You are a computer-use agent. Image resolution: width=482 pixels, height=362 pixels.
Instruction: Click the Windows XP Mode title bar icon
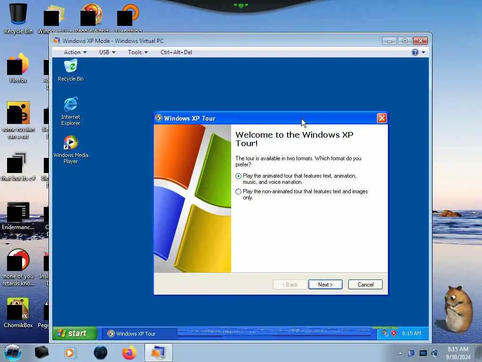(x=56, y=41)
